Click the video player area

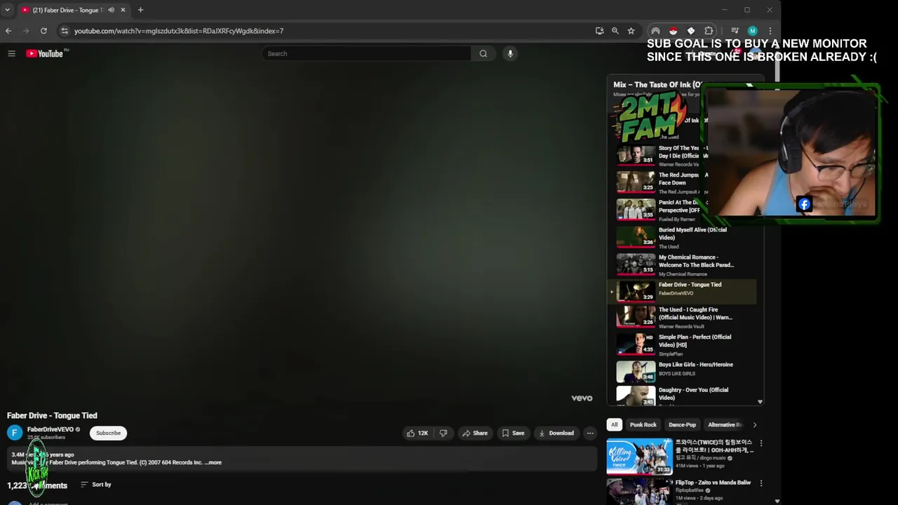coord(300,236)
